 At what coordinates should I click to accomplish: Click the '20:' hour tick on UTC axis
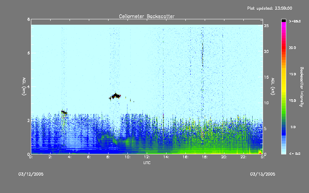pos(224,157)
